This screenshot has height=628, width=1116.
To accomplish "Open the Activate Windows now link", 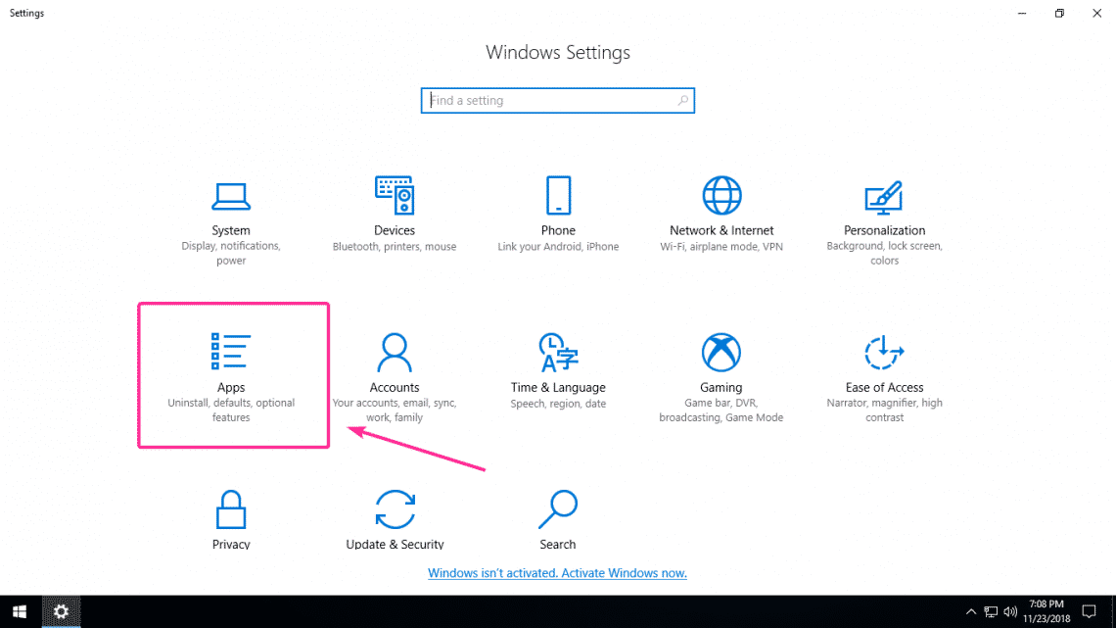I will coord(557,572).
